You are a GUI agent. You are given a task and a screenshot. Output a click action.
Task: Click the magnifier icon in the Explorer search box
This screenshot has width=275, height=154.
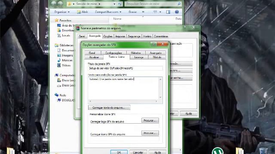click(x=179, y=4)
